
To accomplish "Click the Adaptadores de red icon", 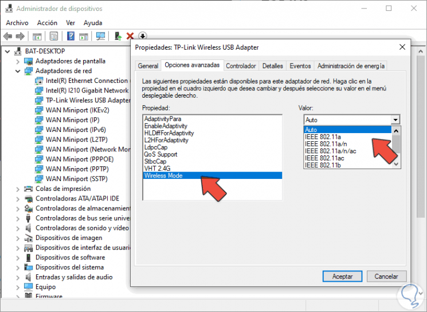I will tap(28, 71).
